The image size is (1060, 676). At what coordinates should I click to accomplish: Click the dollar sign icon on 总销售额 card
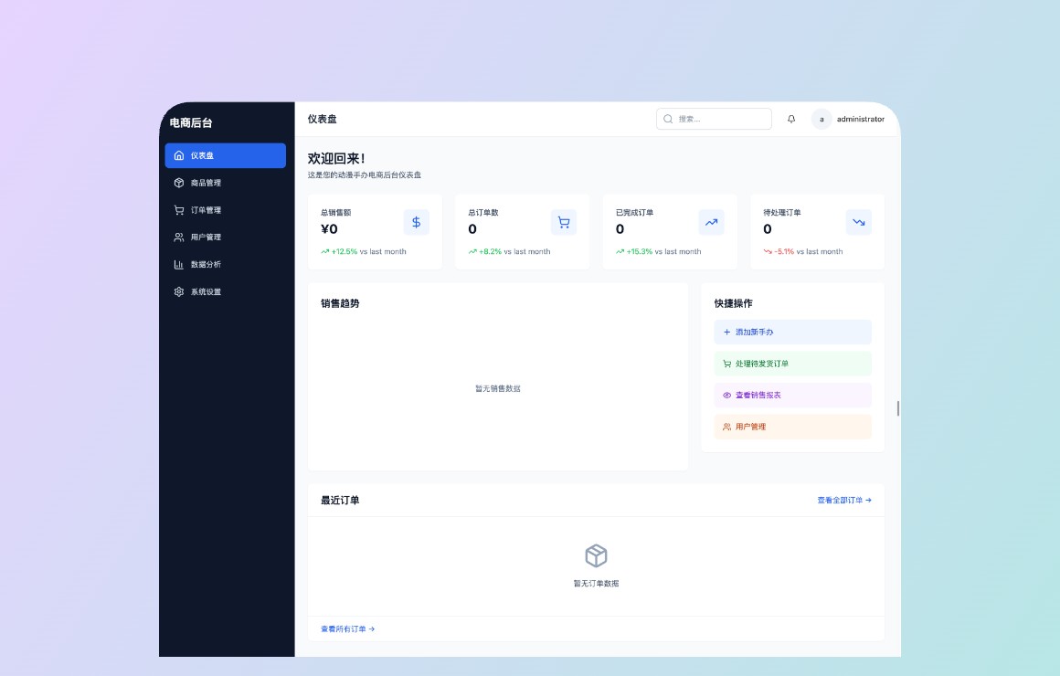tap(417, 222)
